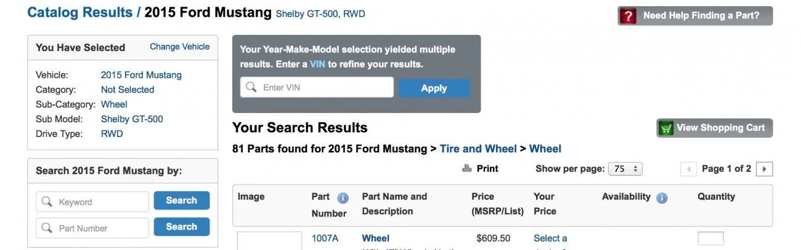Click the Change Vehicle link
This screenshot has height=250, width=801.
[179, 47]
